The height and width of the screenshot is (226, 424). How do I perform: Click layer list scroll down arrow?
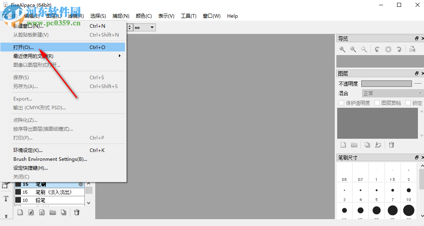(421, 136)
